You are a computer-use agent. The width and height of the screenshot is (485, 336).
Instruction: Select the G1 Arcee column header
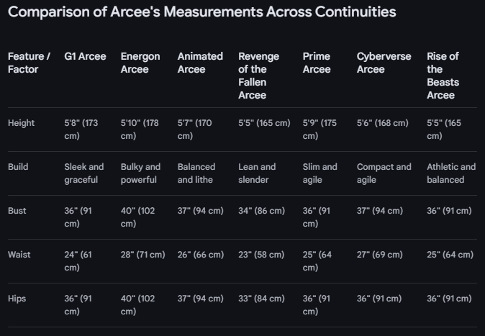[x=85, y=56]
